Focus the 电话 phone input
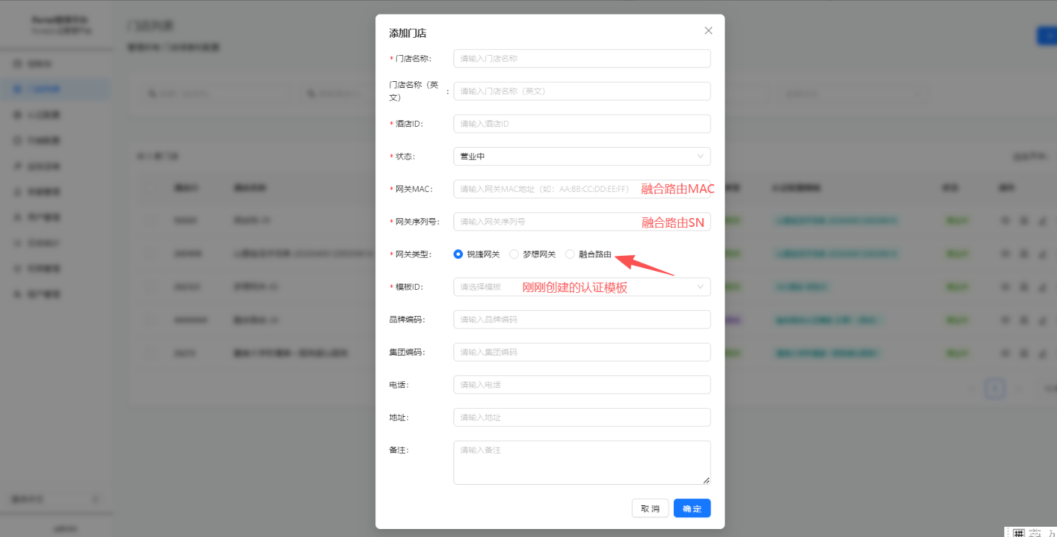1057x537 pixels. pyautogui.click(x=582, y=385)
